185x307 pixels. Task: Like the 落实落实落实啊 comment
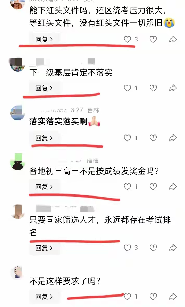pos(127,138)
